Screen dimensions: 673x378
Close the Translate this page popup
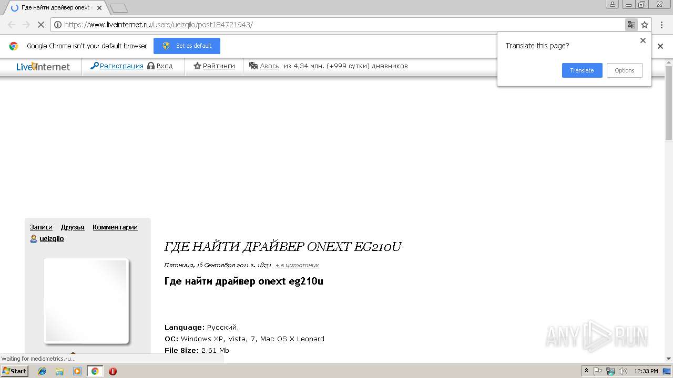click(643, 40)
